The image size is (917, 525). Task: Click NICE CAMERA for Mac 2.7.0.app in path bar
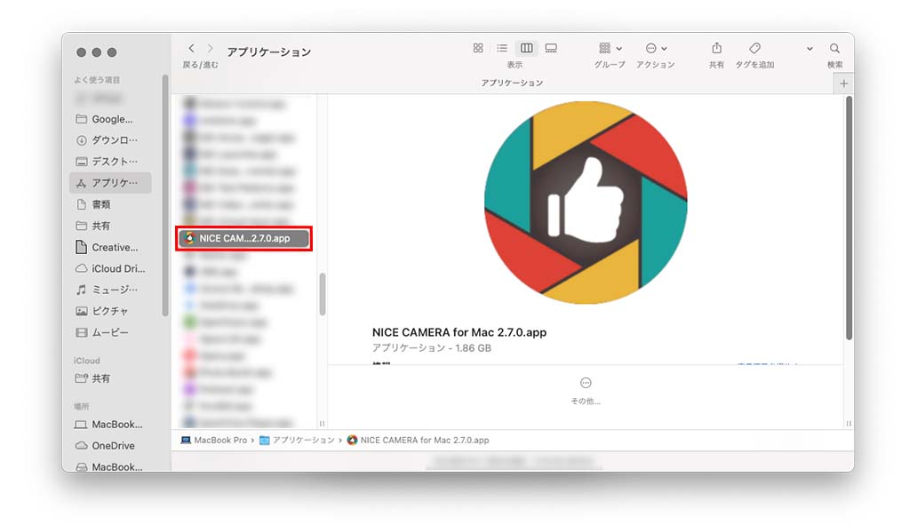pos(419,441)
